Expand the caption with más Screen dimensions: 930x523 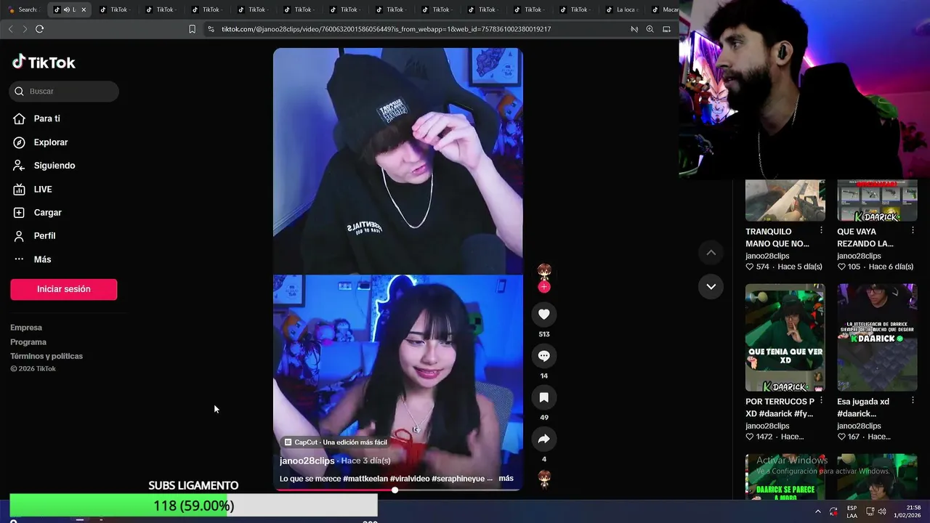click(x=506, y=478)
